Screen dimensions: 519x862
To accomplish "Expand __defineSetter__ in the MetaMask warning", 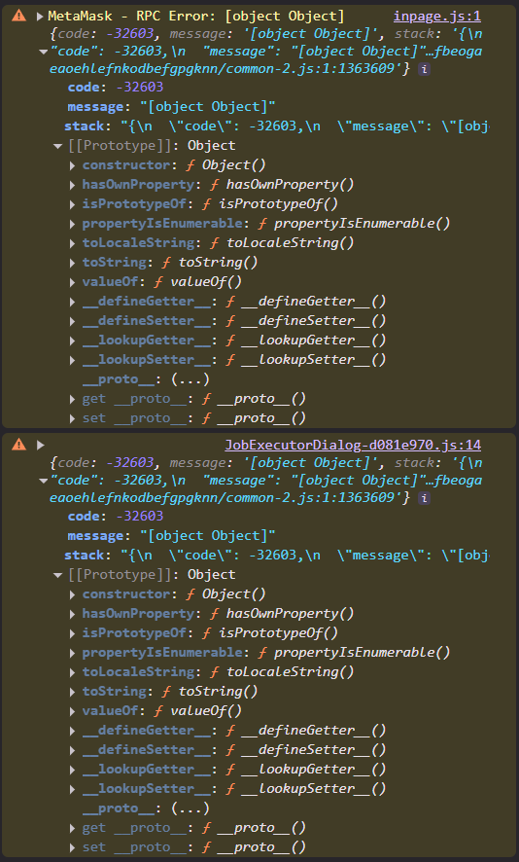I will click(x=73, y=321).
